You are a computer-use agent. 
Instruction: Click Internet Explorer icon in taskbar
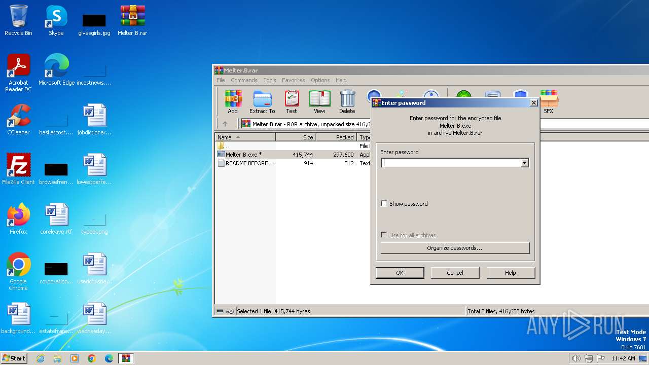[40, 358]
